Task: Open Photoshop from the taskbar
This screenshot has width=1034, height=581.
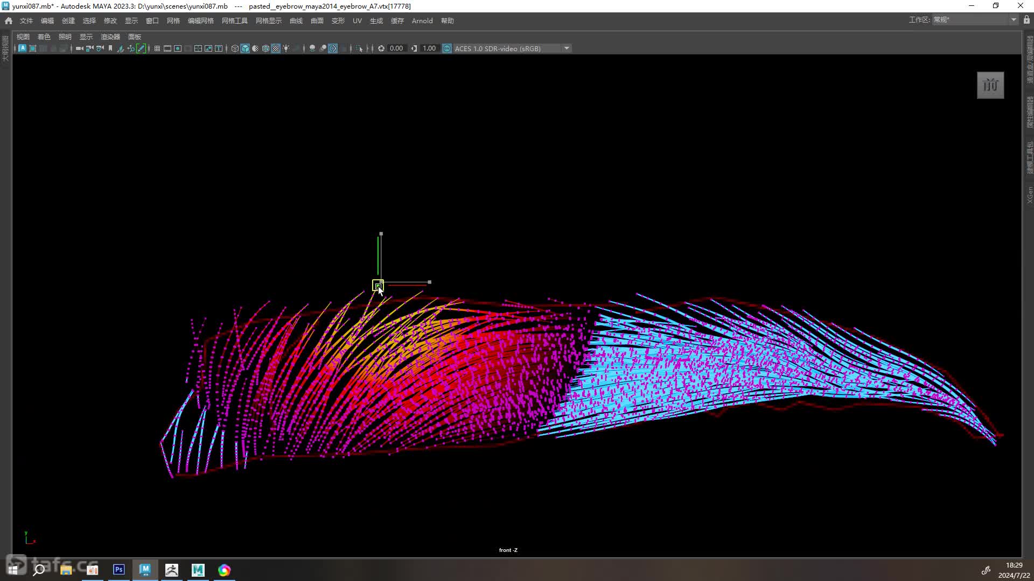Action: (x=119, y=570)
